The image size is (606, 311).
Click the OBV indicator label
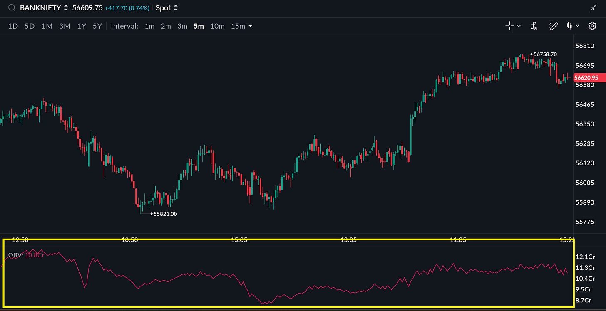click(15, 255)
